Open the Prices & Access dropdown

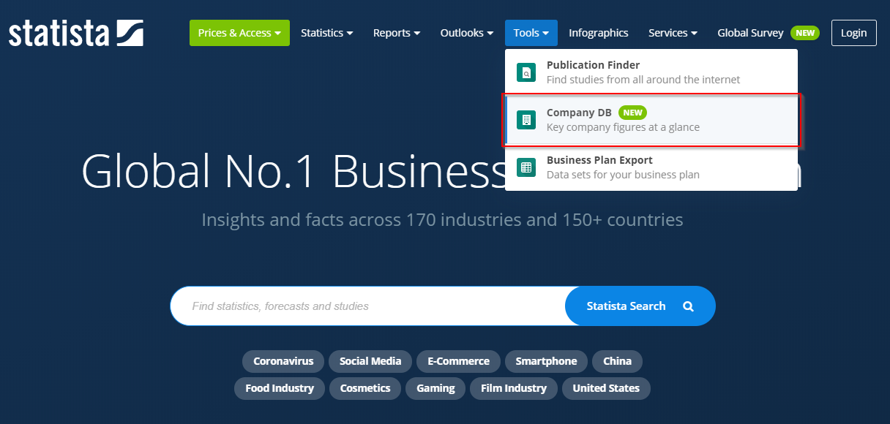pyautogui.click(x=239, y=33)
